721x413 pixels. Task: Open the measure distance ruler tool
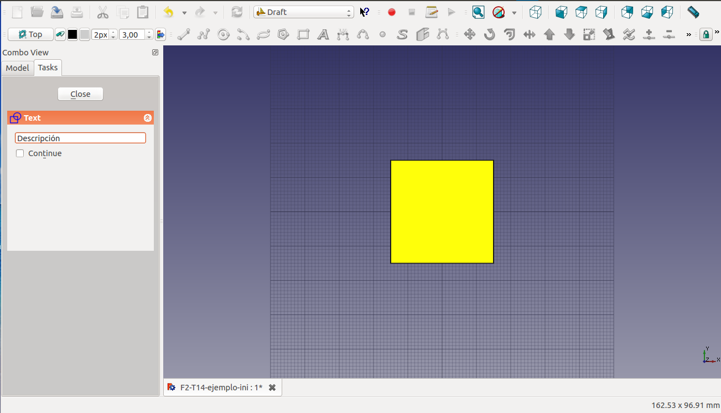click(x=693, y=12)
